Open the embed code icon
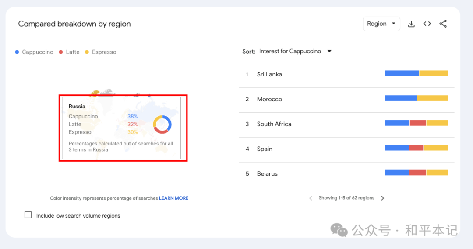This screenshot has width=473, height=249. (427, 24)
